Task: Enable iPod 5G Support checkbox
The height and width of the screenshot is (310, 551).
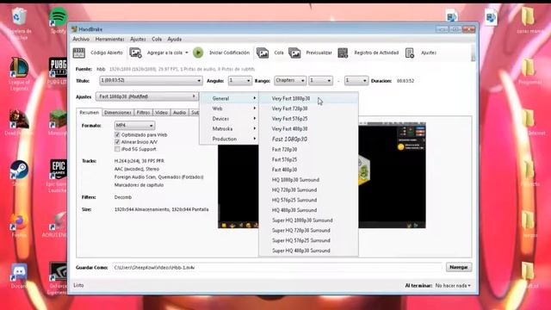Action: [117, 149]
